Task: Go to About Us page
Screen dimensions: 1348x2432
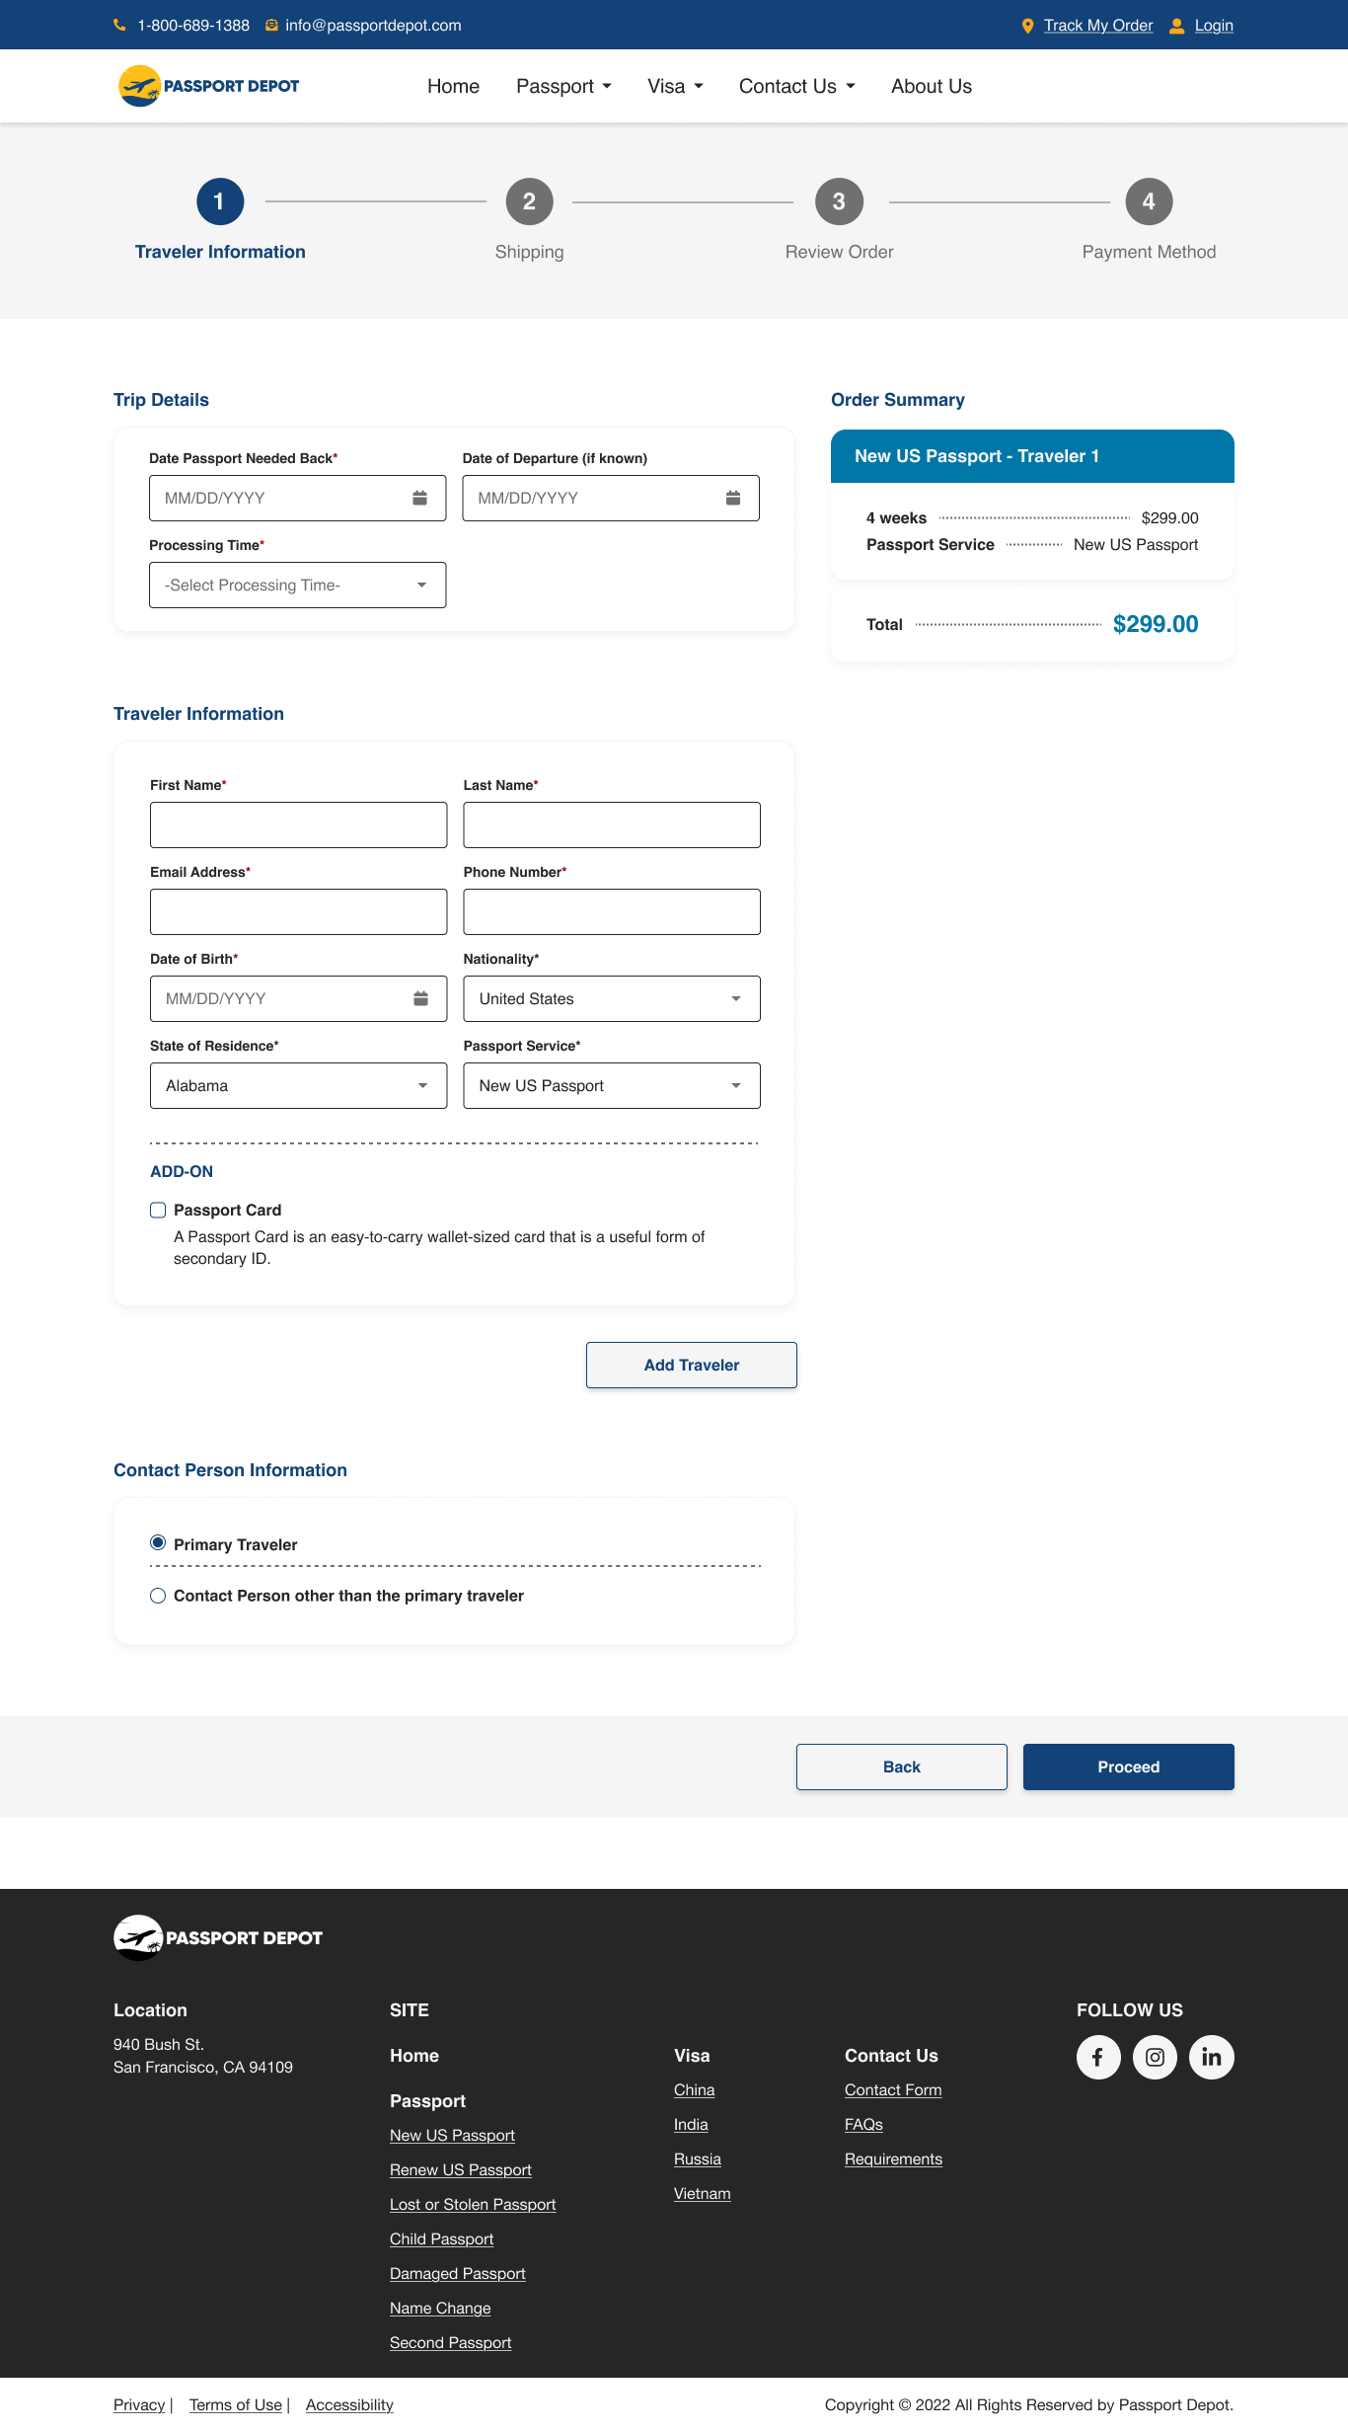Action: coord(931,86)
